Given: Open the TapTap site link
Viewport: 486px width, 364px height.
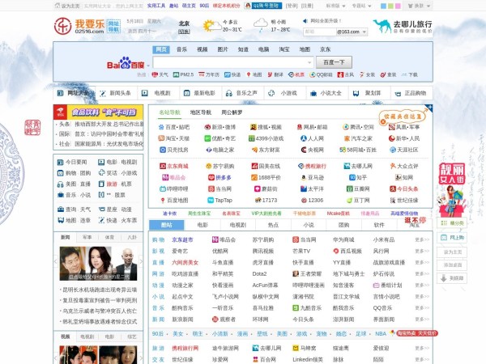Looking at the screenshot, I should pos(220,201).
